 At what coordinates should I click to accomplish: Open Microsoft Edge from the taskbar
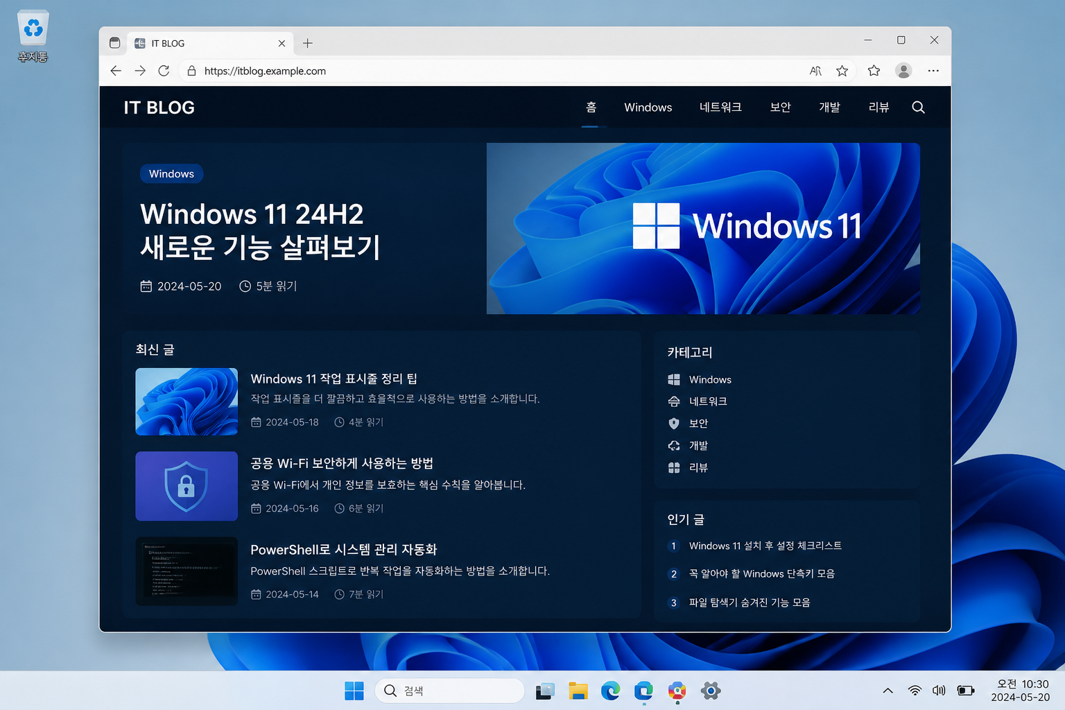(x=610, y=691)
